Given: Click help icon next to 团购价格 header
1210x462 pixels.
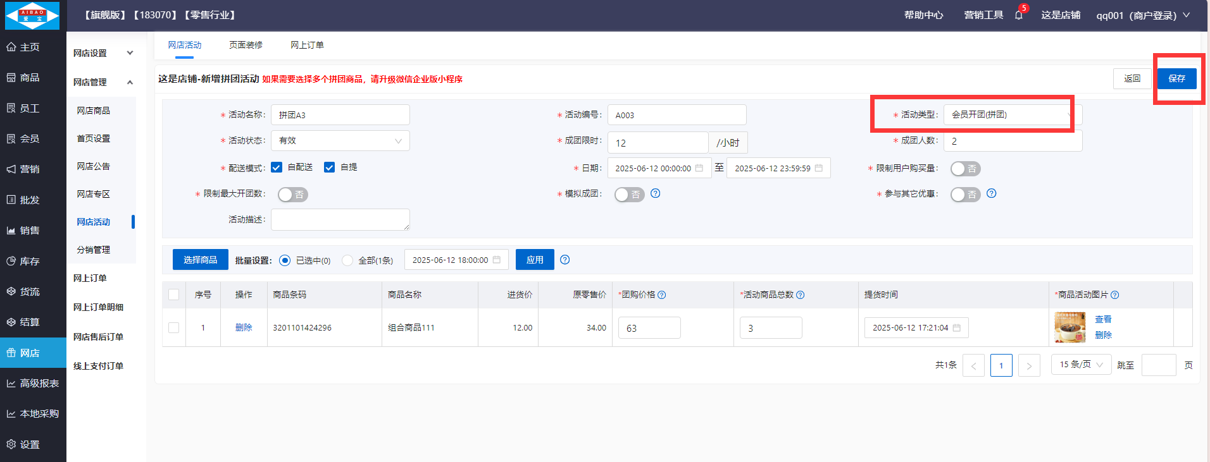Looking at the screenshot, I should pyautogui.click(x=661, y=295).
